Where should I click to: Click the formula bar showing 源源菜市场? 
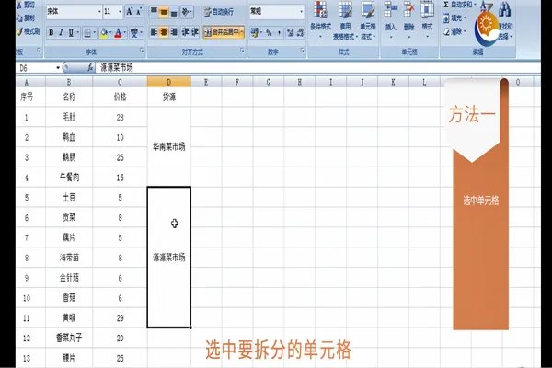318,67
